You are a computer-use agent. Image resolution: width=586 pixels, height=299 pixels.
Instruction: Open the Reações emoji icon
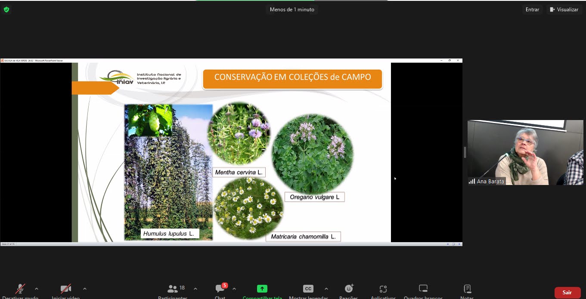[349, 288]
